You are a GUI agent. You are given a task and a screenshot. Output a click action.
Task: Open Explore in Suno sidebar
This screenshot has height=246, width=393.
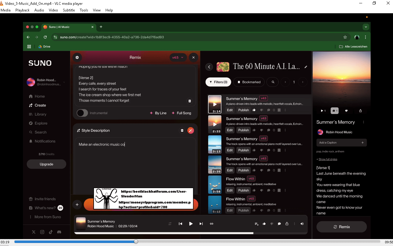(x=38, y=123)
